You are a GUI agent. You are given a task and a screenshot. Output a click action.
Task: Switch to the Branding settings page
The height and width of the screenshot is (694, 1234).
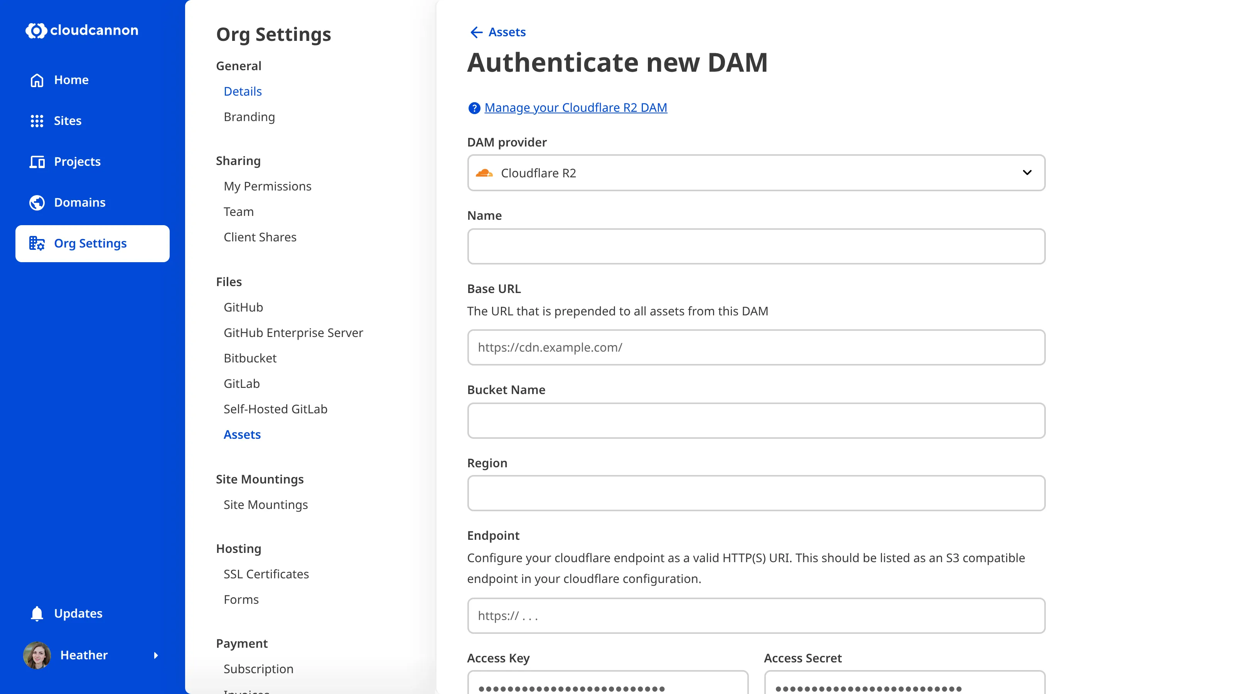[x=249, y=117]
